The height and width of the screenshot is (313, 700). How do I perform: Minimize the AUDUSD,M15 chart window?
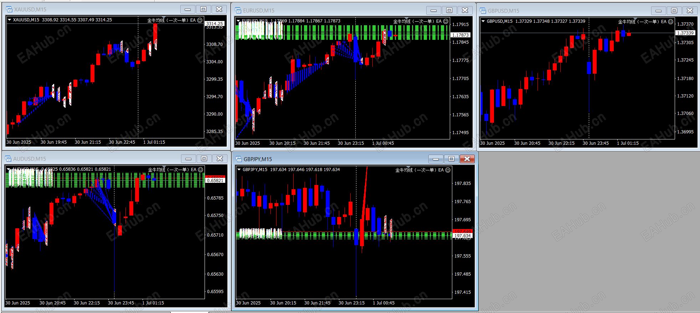189,159
